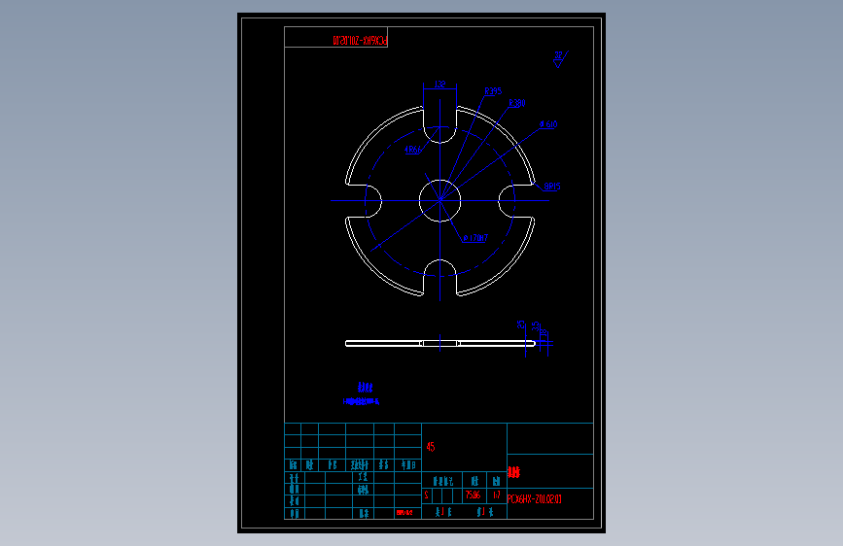Viewport: 843px width, 546px height.
Task: Click the material value 45 in title block
Action: pyautogui.click(x=431, y=447)
